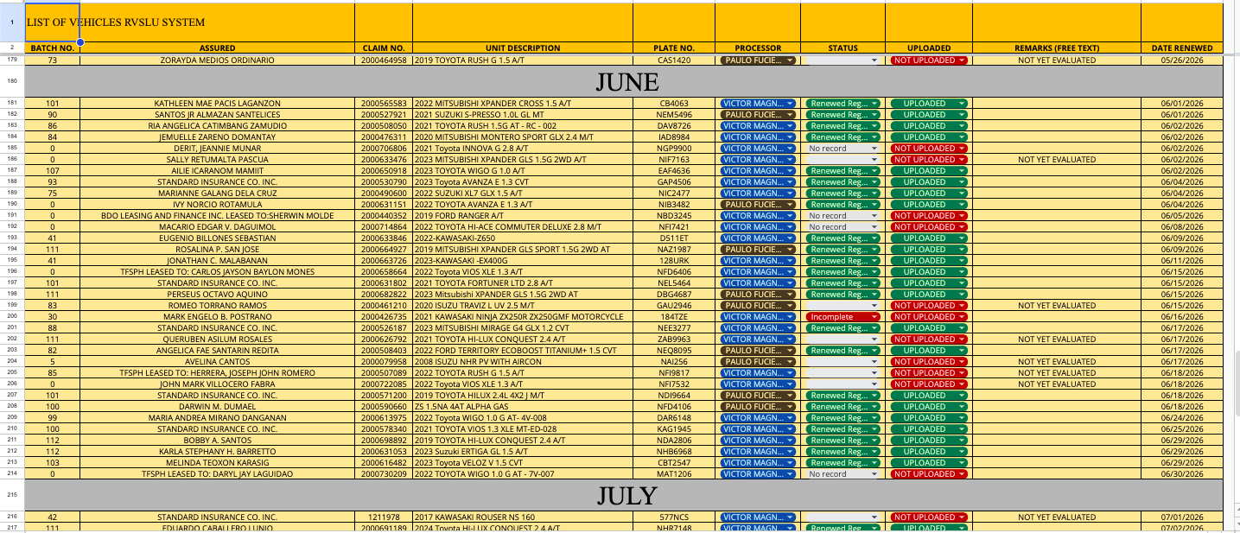Viewport: 1240px width, 533px height.
Task: Select the assured cell JEMUELLE ZARENO DOMANTAY
Action: pyautogui.click(x=217, y=137)
